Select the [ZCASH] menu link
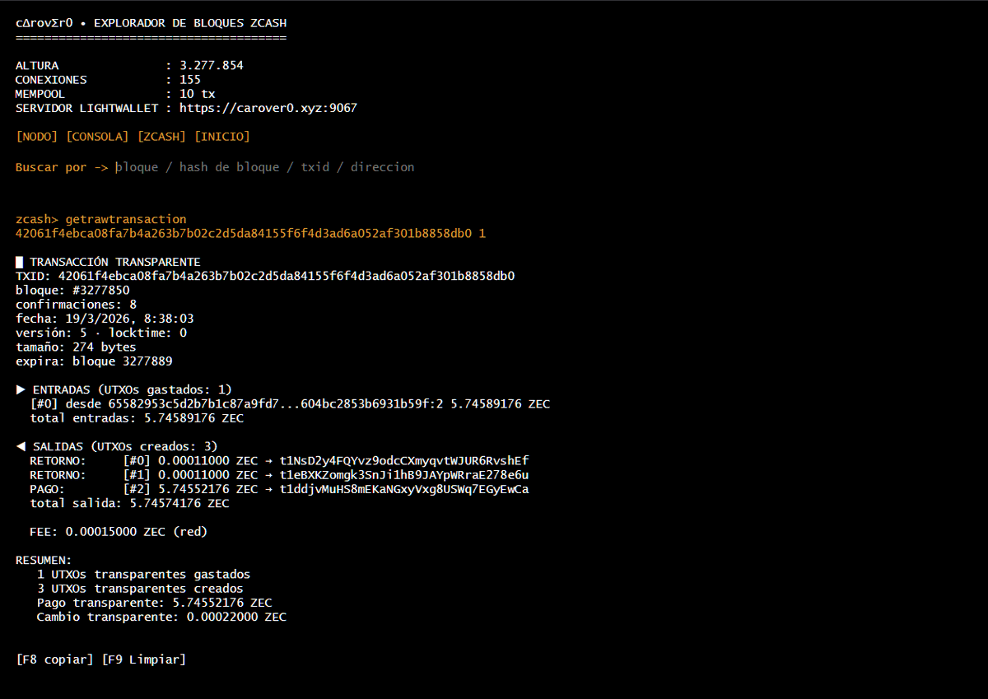The image size is (988, 699). pyautogui.click(x=161, y=137)
